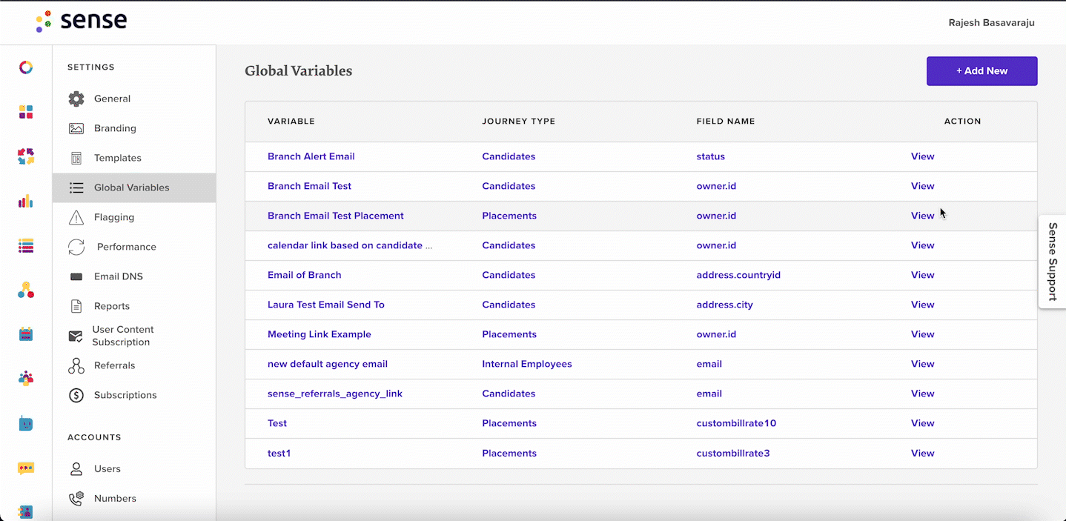This screenshot has width=1066, height=521.
Task: Click View for sense_referrals_agency_link
Action: coord(922,394)
